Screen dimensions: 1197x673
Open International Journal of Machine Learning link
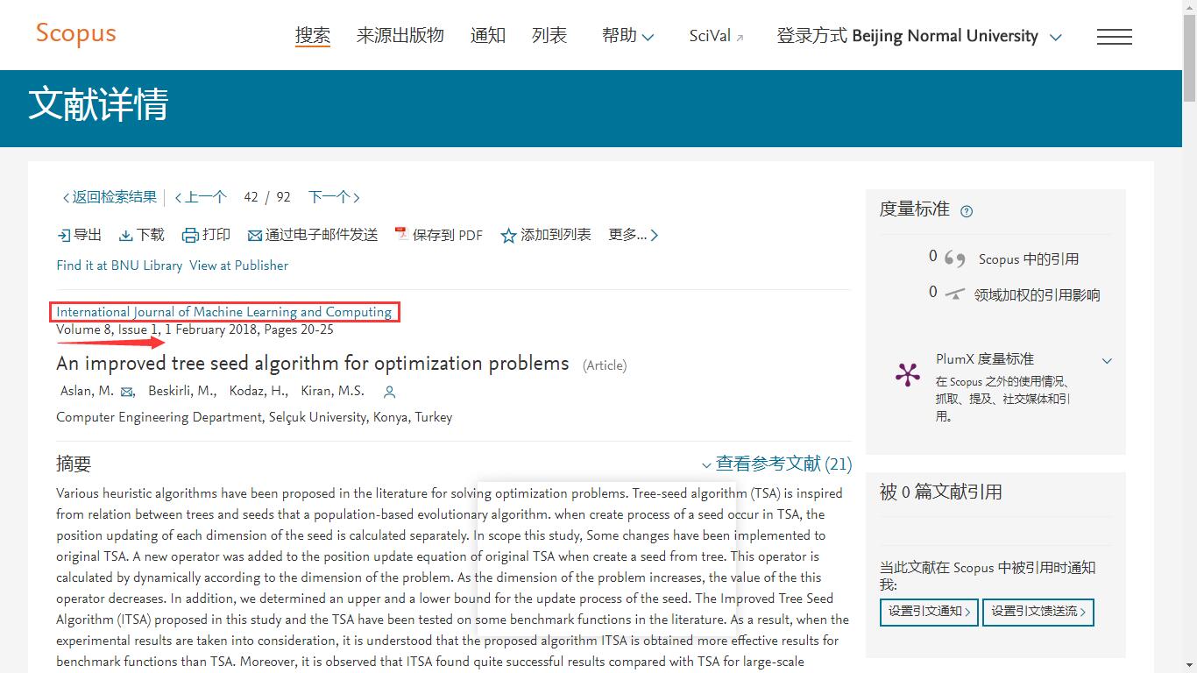[x=224, y=312]
